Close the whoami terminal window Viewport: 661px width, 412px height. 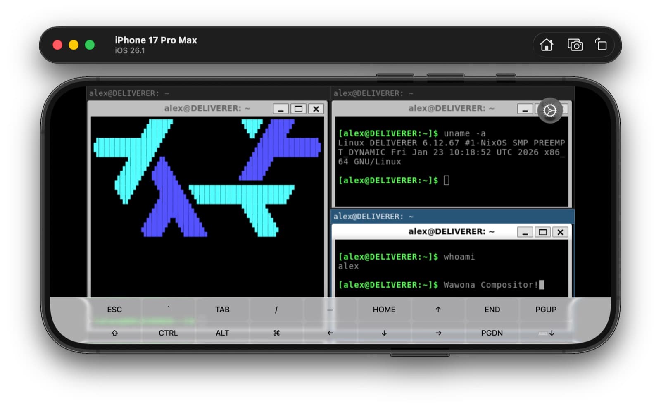click(x=560, y=232)
